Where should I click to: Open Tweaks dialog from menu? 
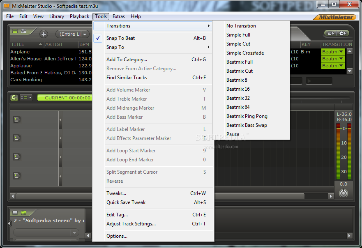[x=153, y=193]
